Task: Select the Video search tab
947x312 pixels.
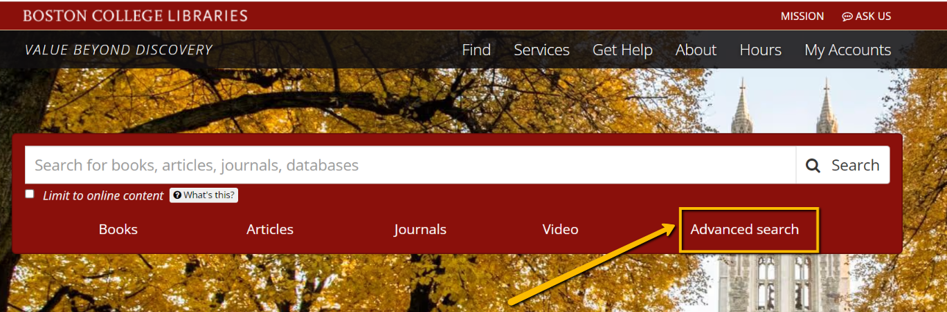Action: pyautogui.click(x=560, y=229)
